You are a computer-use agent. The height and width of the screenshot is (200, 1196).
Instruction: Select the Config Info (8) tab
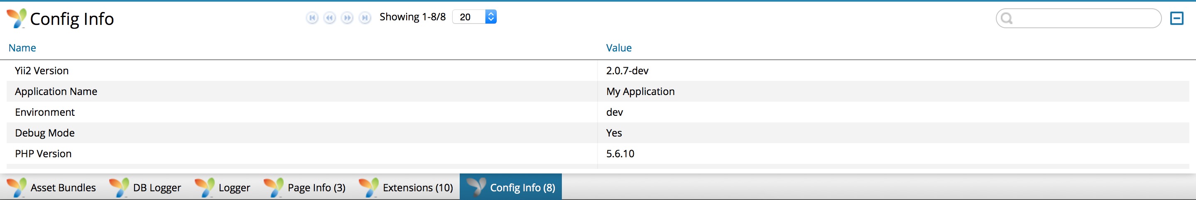(511, 187)
